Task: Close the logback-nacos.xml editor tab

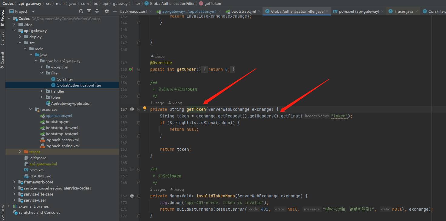Action: point(151,12)
